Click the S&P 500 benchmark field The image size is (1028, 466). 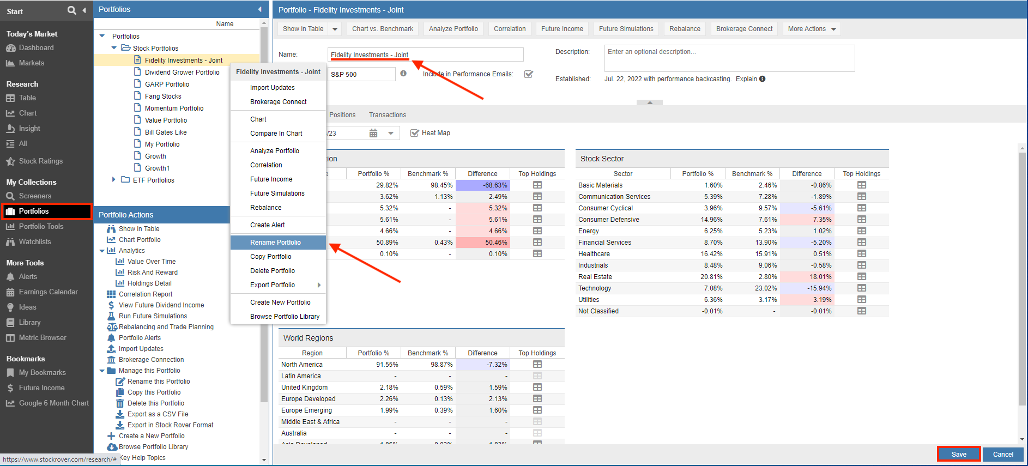point(361,74)
